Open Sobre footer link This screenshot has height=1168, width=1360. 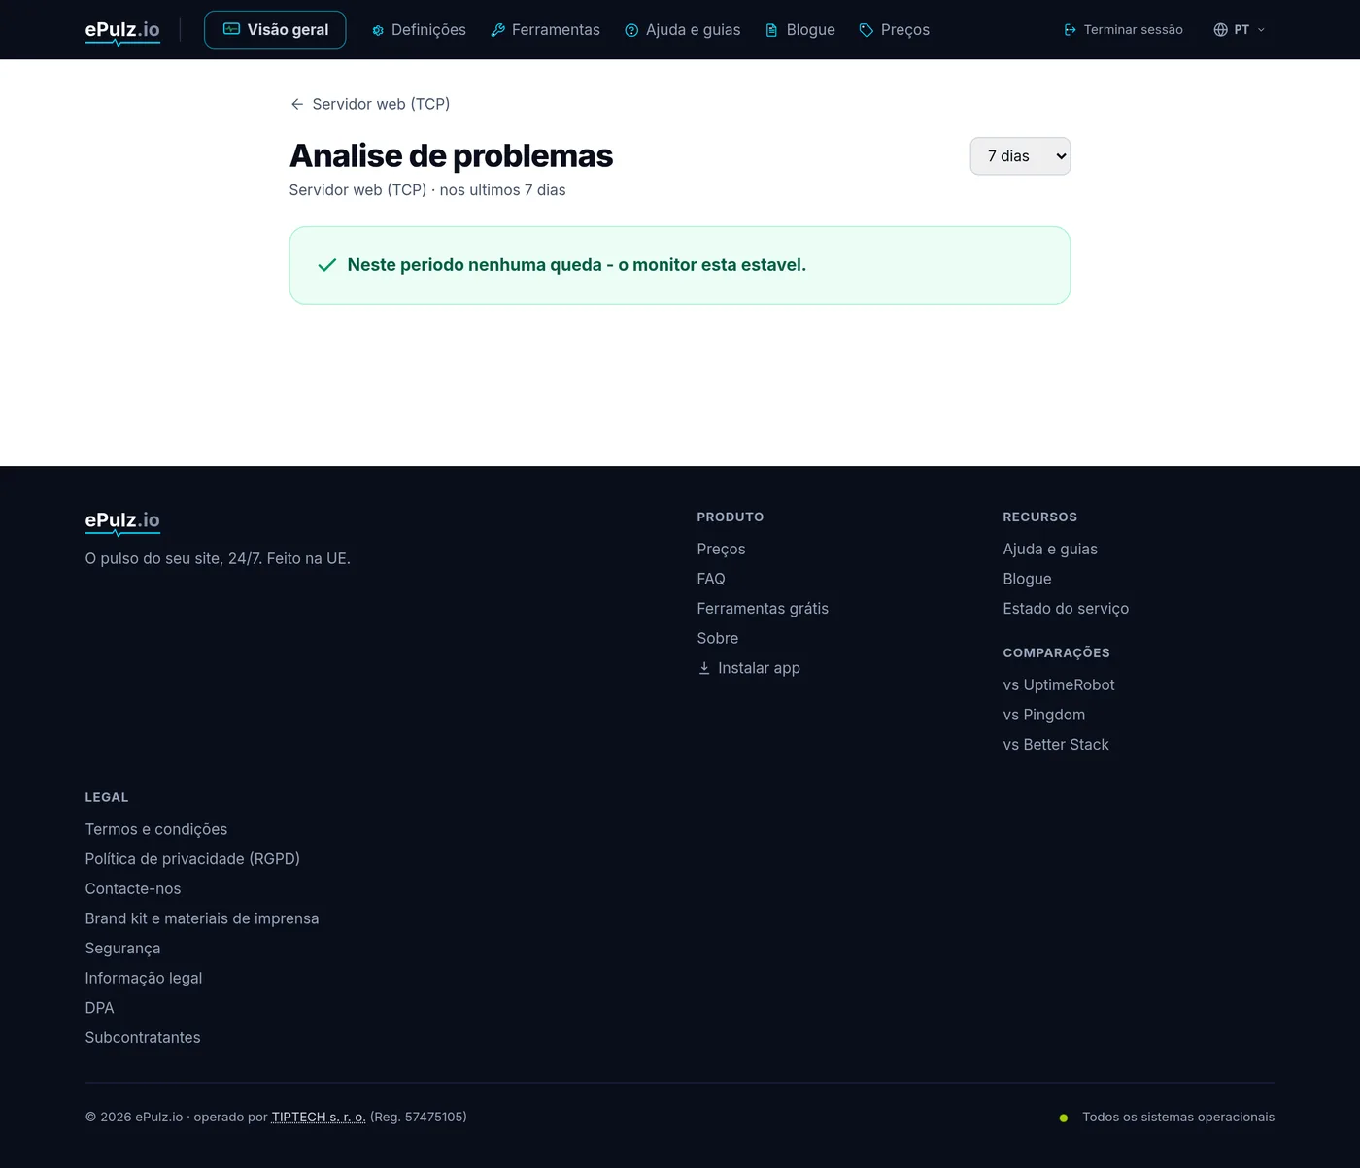[718, 638]
